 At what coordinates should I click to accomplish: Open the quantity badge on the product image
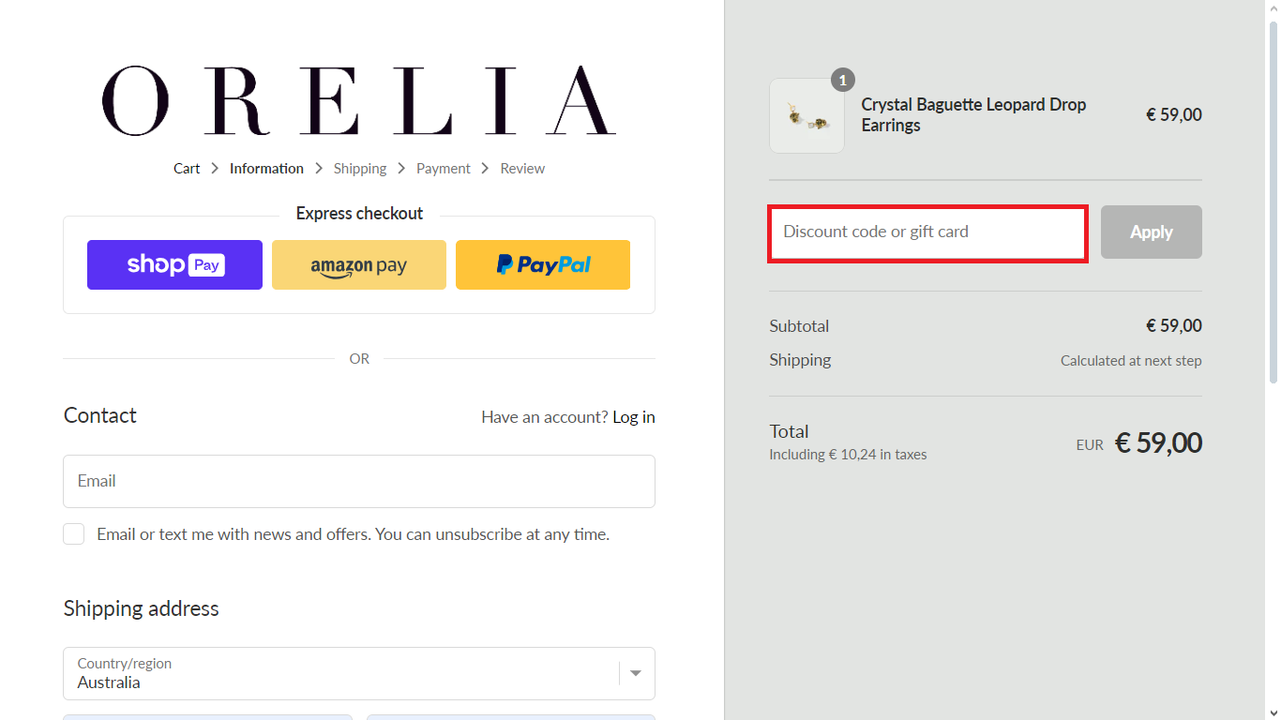[843, 80]
